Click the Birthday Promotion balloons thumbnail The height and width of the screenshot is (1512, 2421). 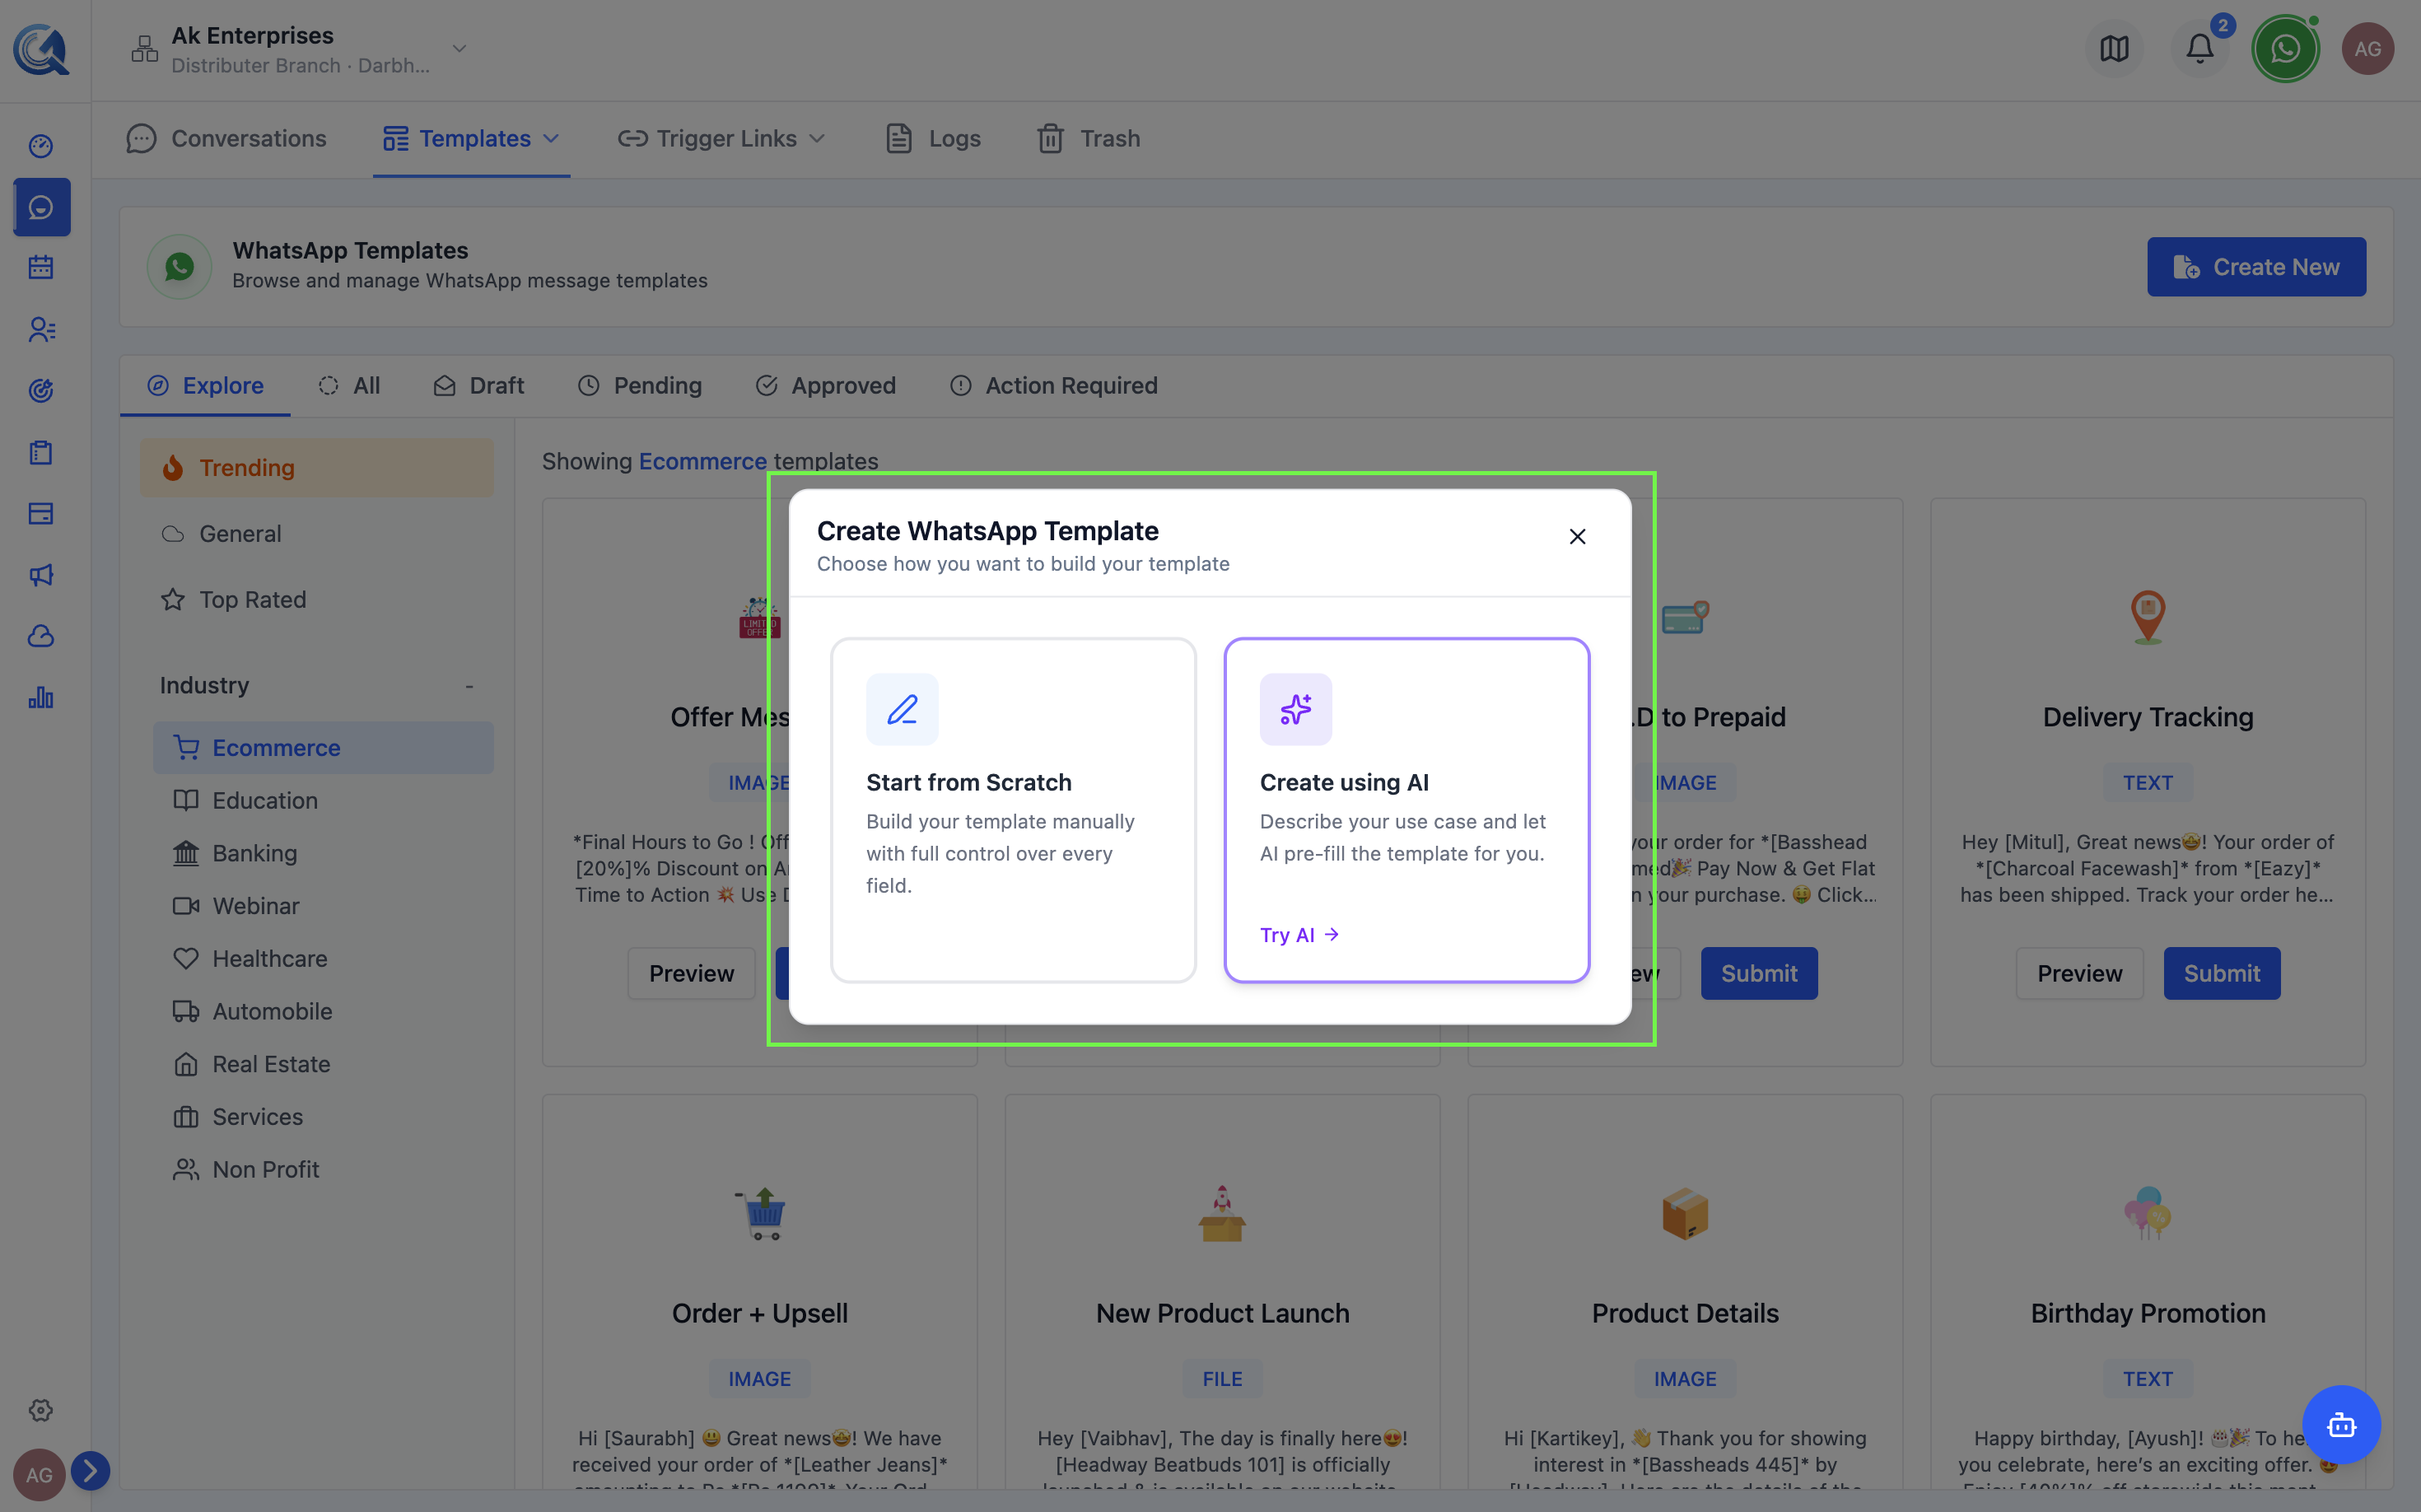coord(2147,1213)
